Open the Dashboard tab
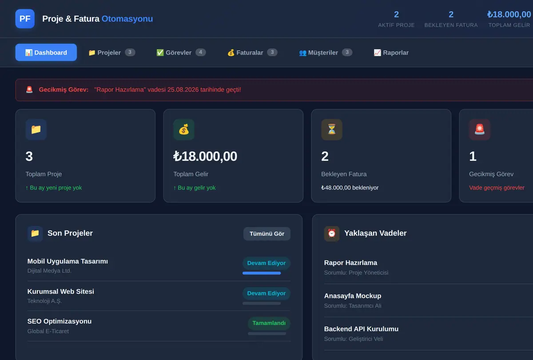Viewport: 533px width, 360px height. tap(46, 52)
